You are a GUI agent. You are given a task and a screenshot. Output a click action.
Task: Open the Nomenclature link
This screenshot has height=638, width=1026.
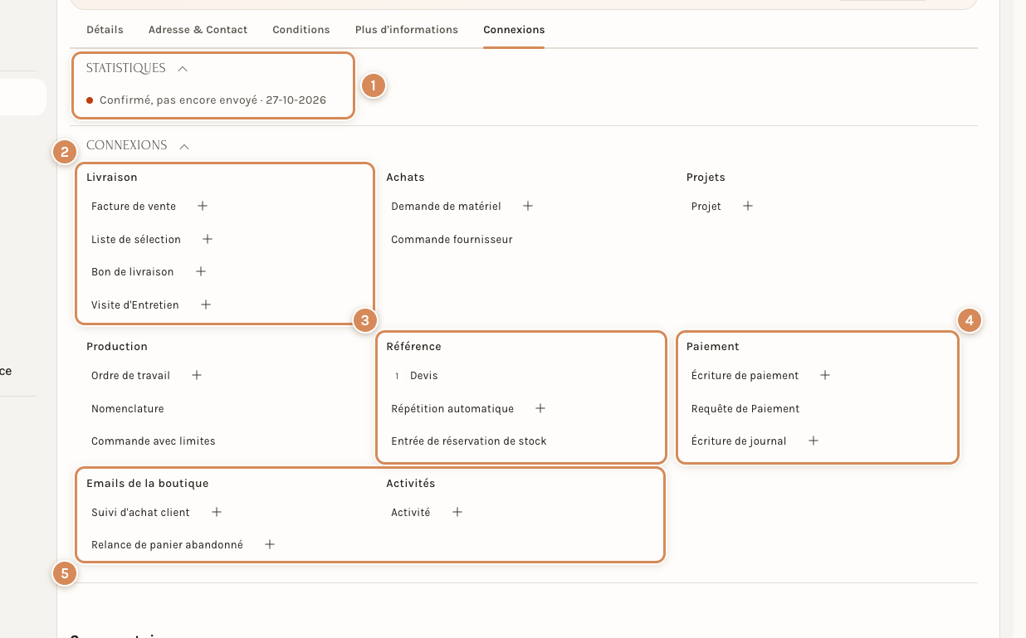[x=128, y=409]
